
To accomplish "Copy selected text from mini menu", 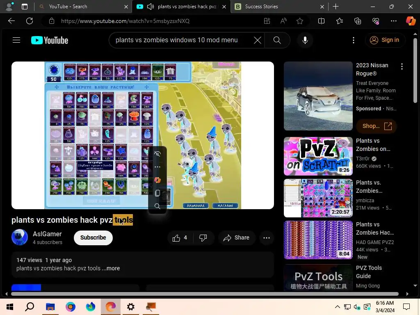I will point(157,193).
